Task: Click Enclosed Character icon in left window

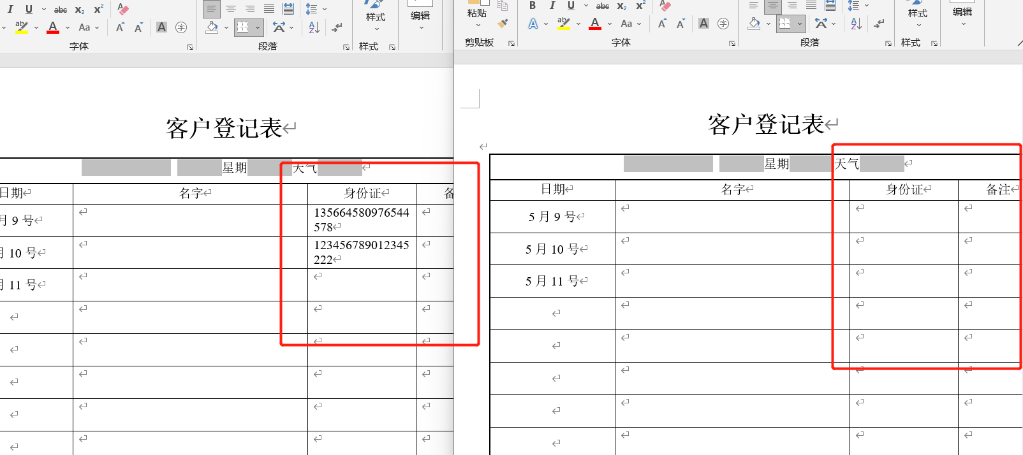Action: pos(181,27)
